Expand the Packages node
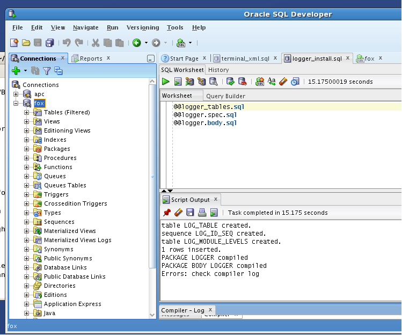 click(26, 149)
